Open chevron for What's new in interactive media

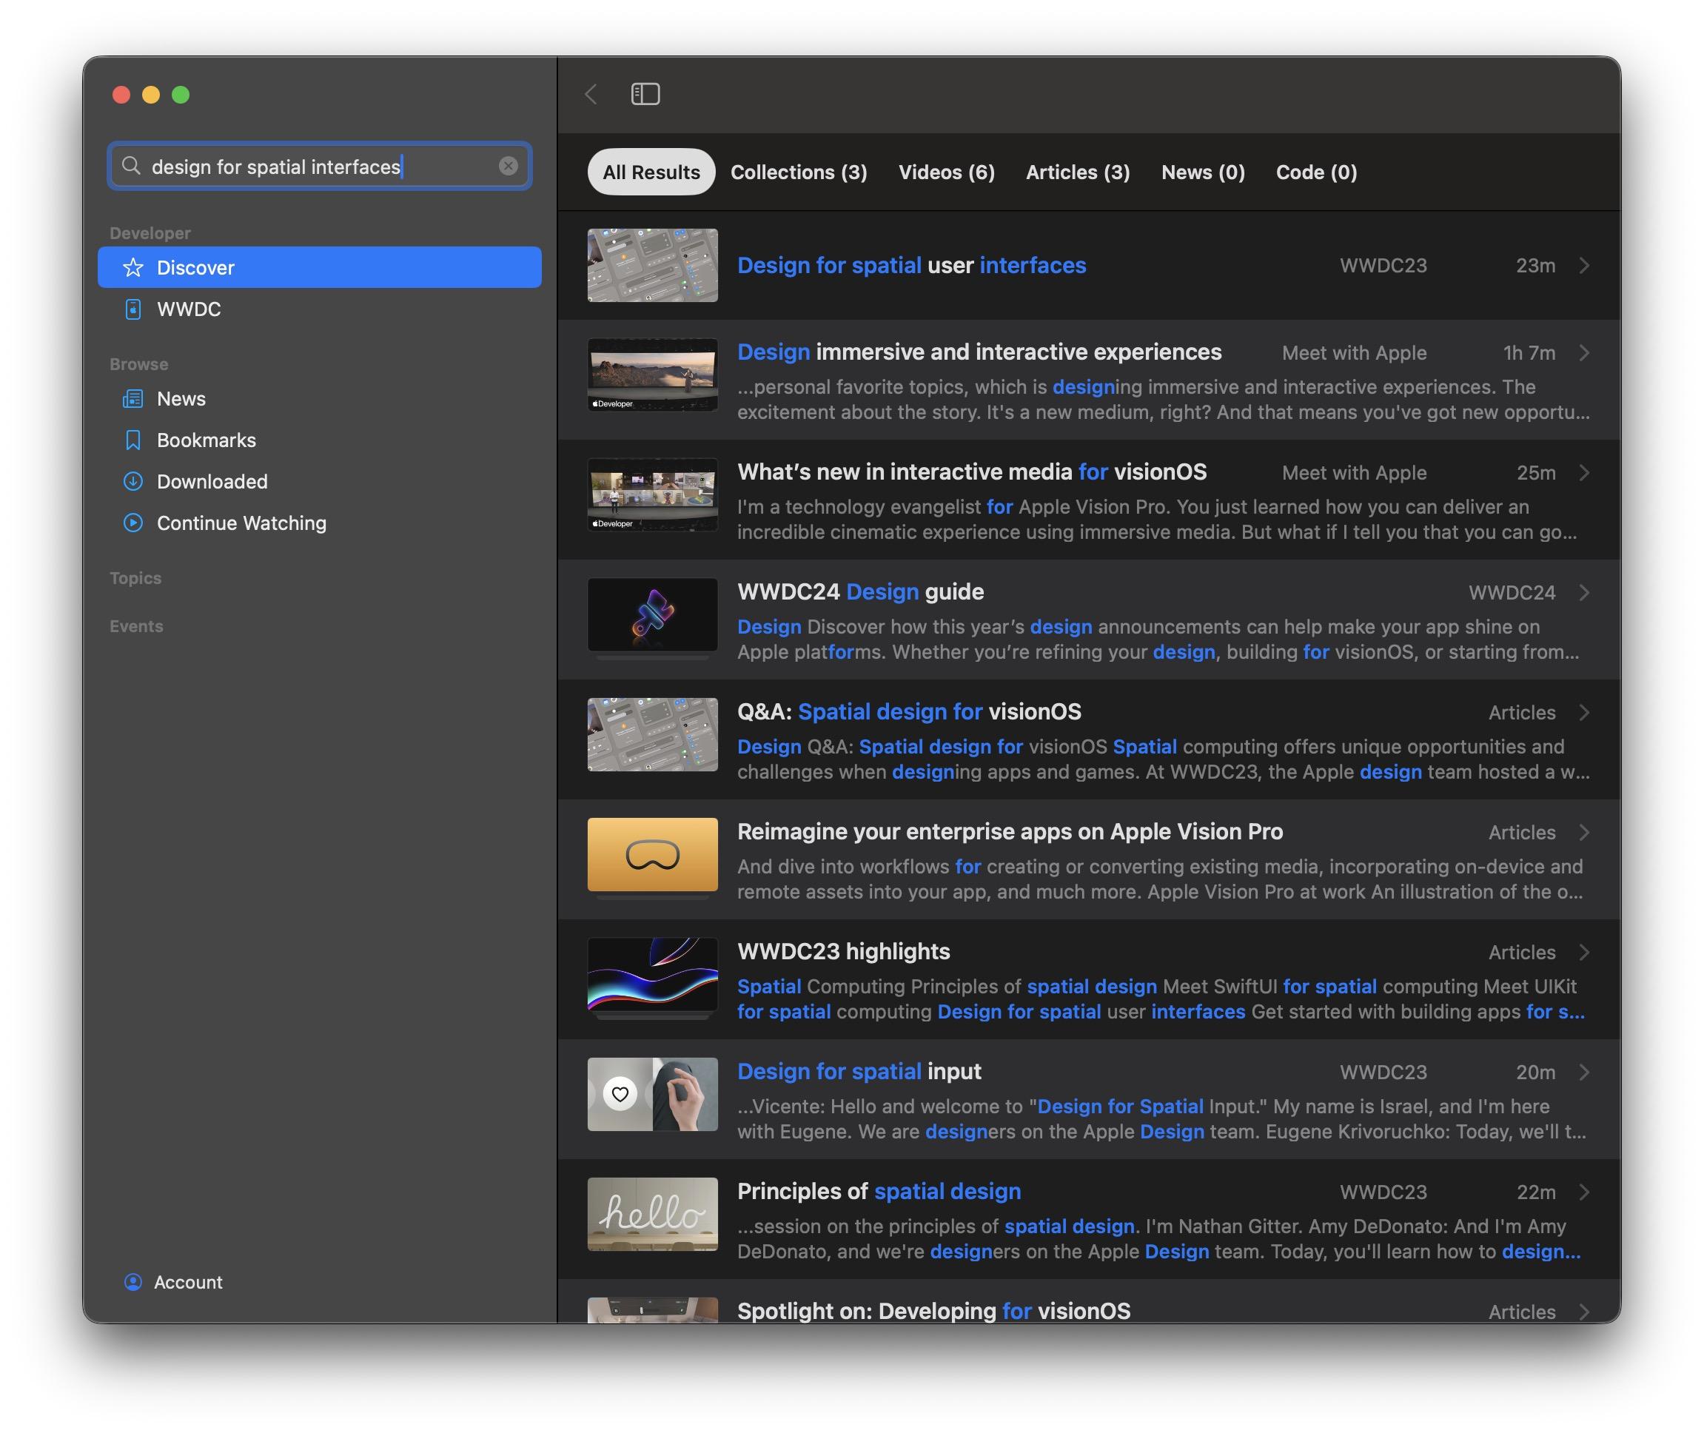click(1585, 473)
